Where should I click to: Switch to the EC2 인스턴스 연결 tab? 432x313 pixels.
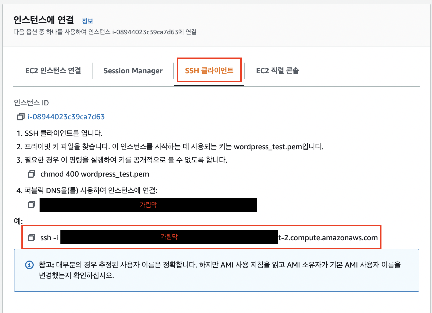pyautogui.click(x=53, y=71)
